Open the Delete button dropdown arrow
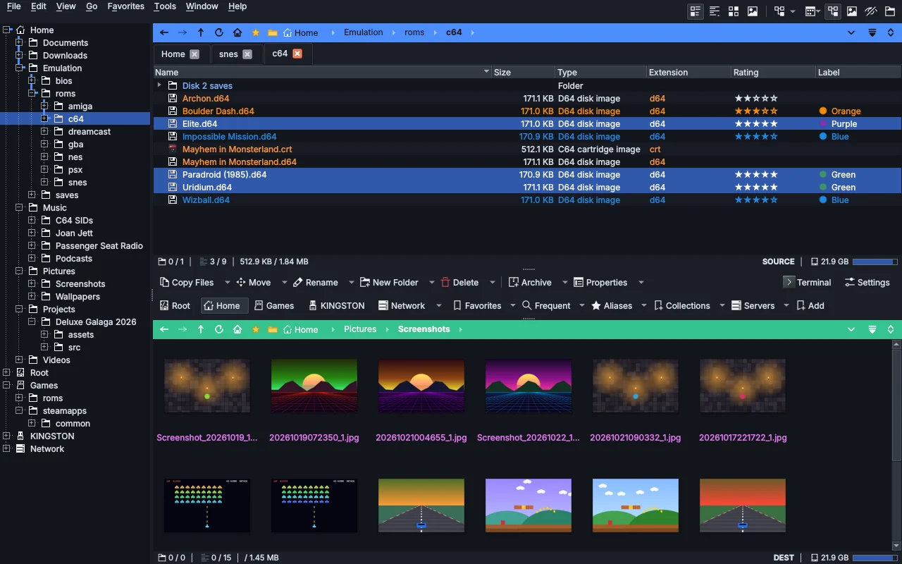Image resolution: width=902 pixels, height=564 pixels. point(492,283)
